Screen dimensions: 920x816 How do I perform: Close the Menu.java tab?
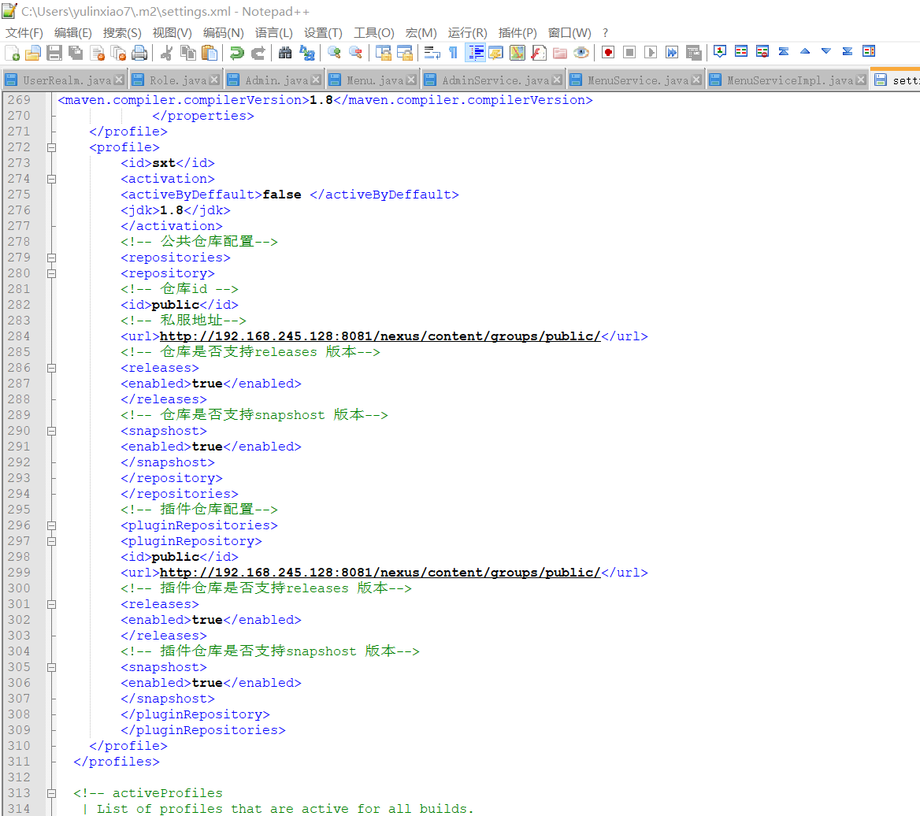point(410,80)
